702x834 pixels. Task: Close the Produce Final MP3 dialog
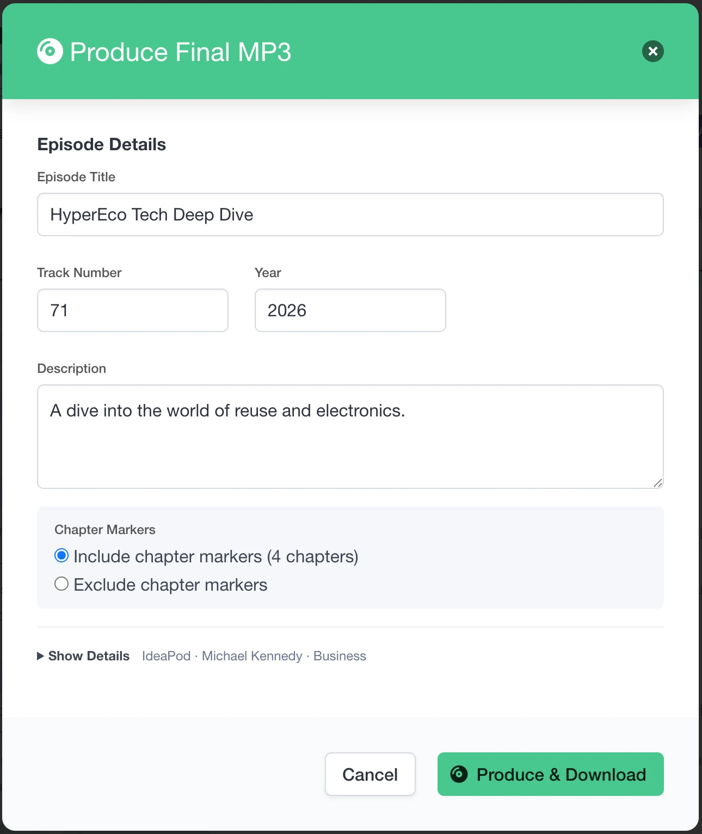pyautogui.click(x=652, y=52)
